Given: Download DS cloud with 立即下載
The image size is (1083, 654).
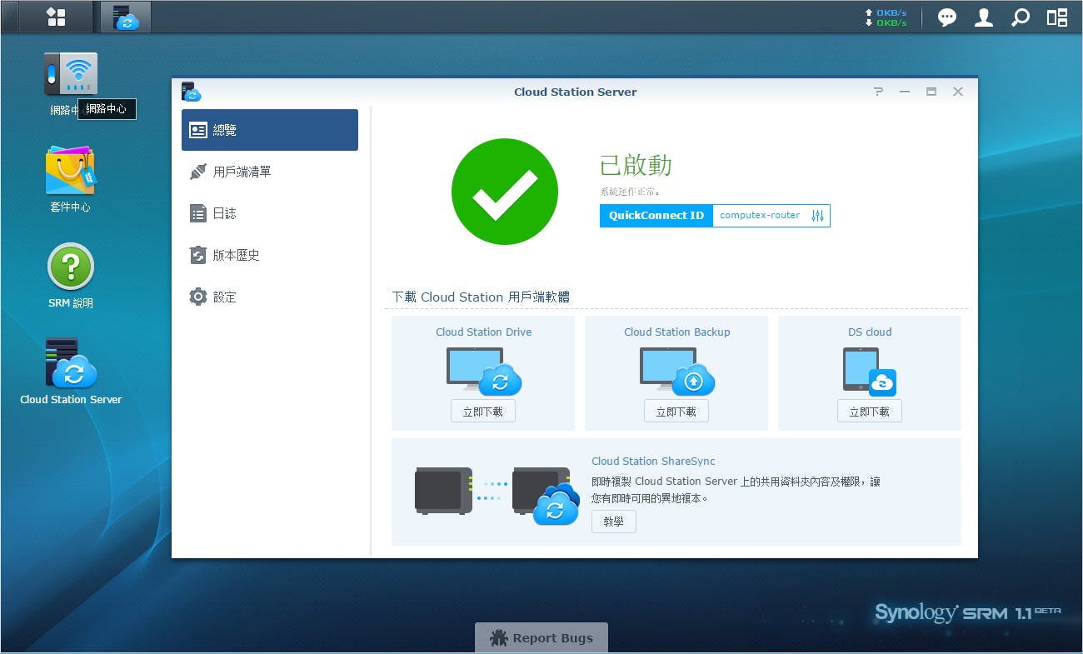Looking at the screenshot, I should 870,412.
